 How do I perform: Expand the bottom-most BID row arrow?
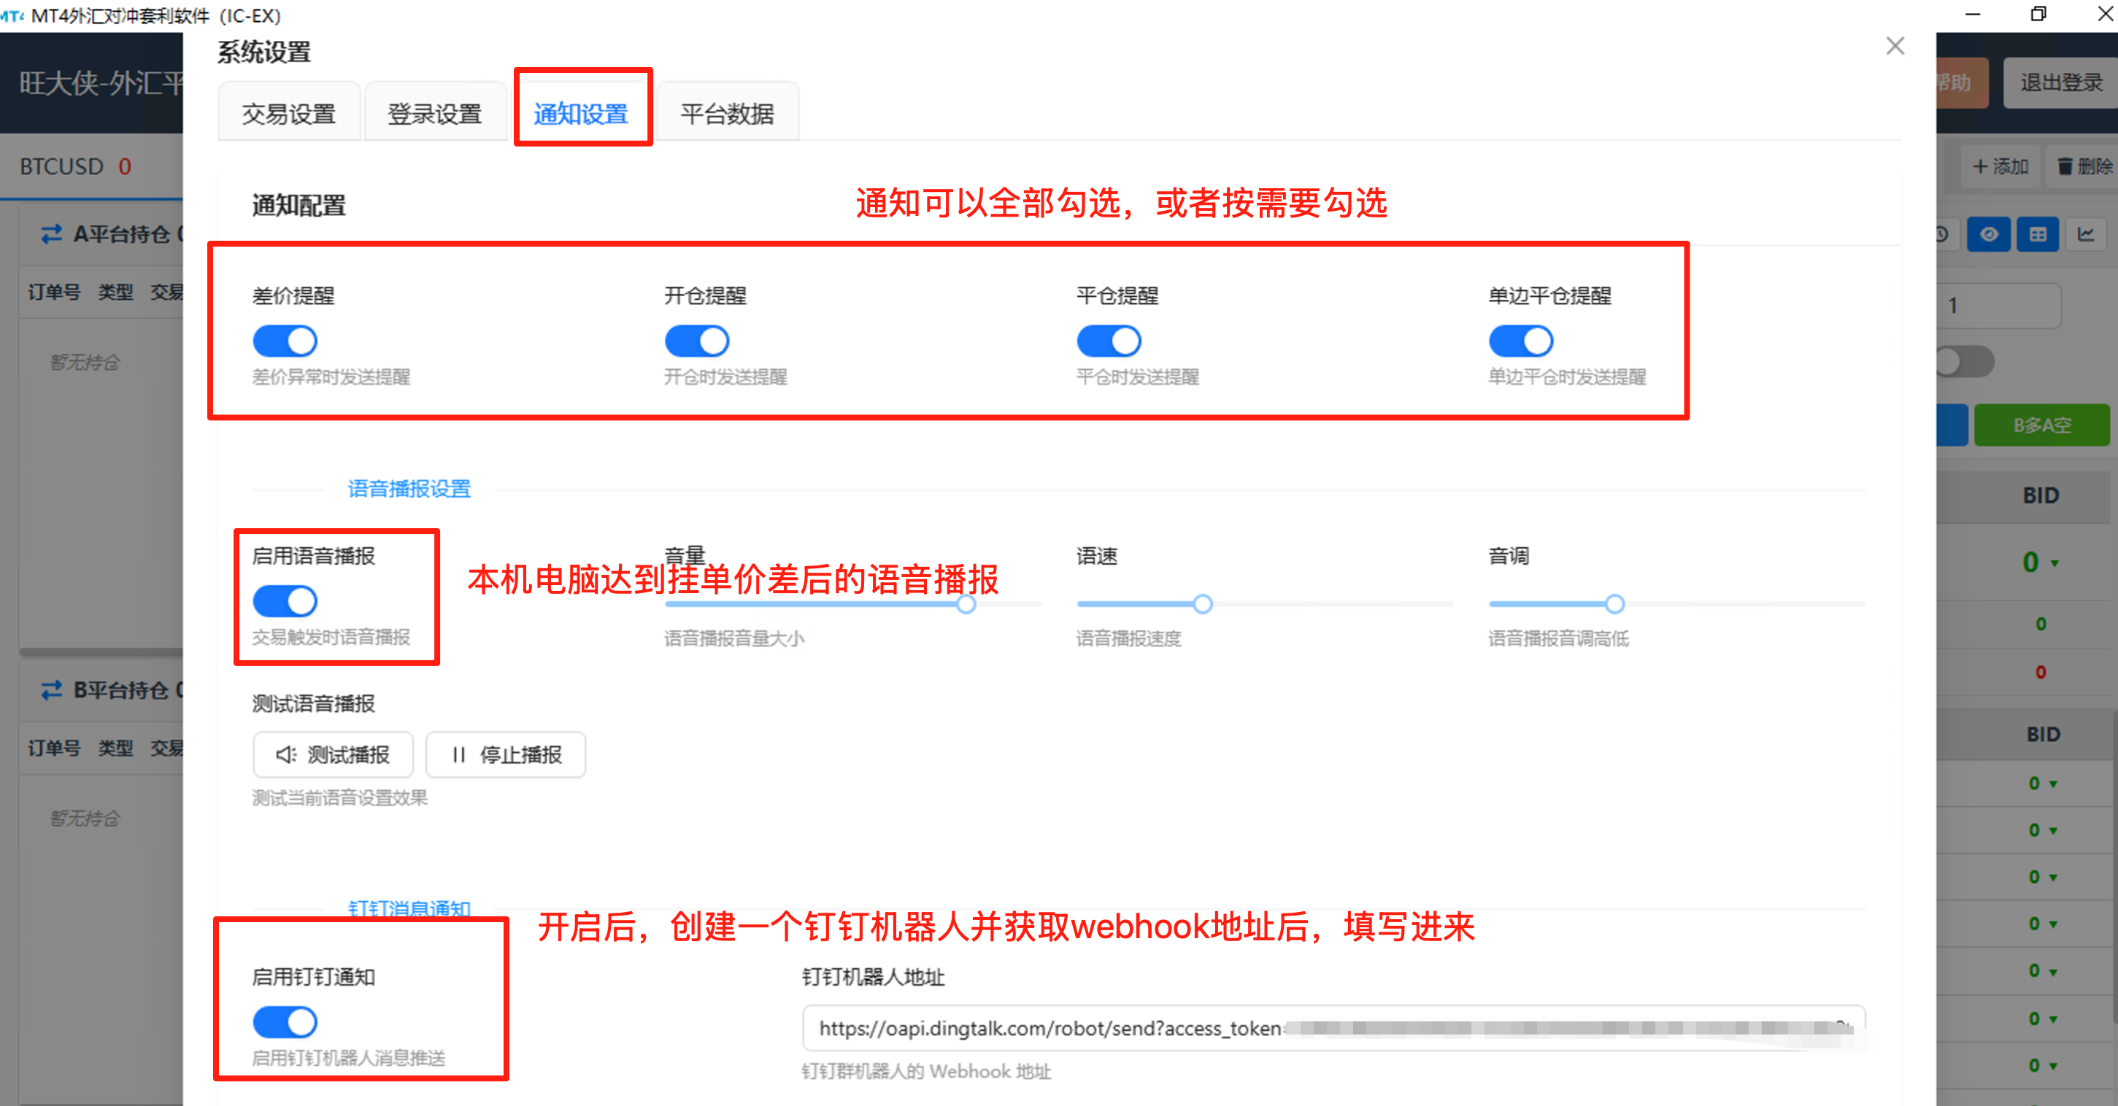[2053, 1066]
